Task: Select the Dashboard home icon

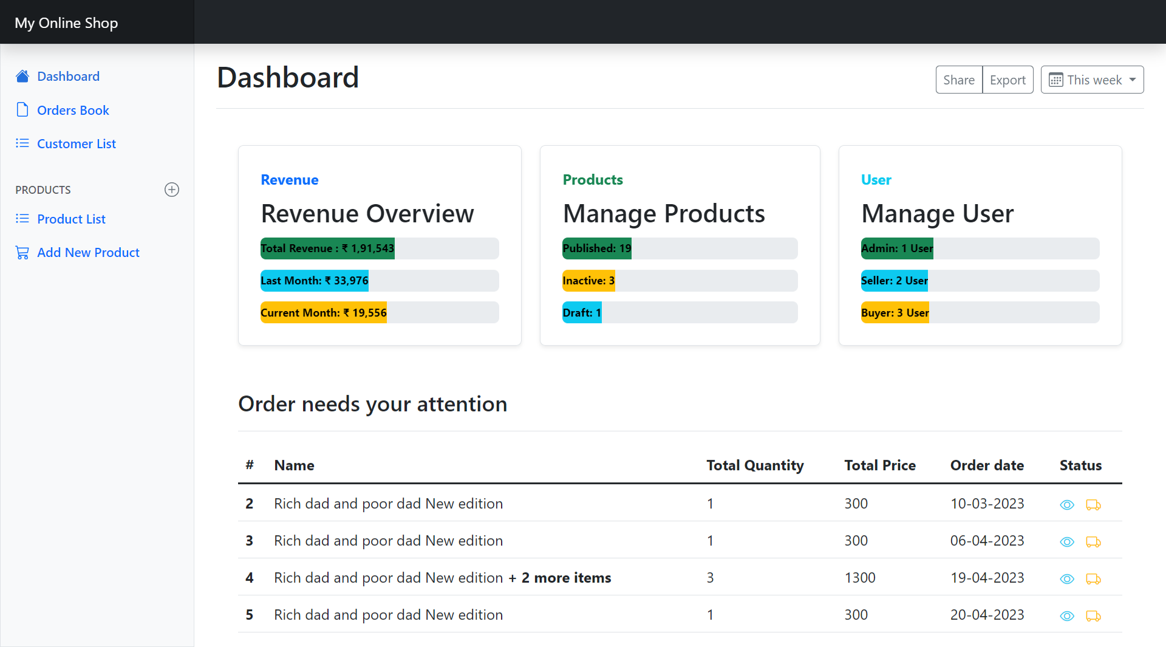Action: click(22, 76)
